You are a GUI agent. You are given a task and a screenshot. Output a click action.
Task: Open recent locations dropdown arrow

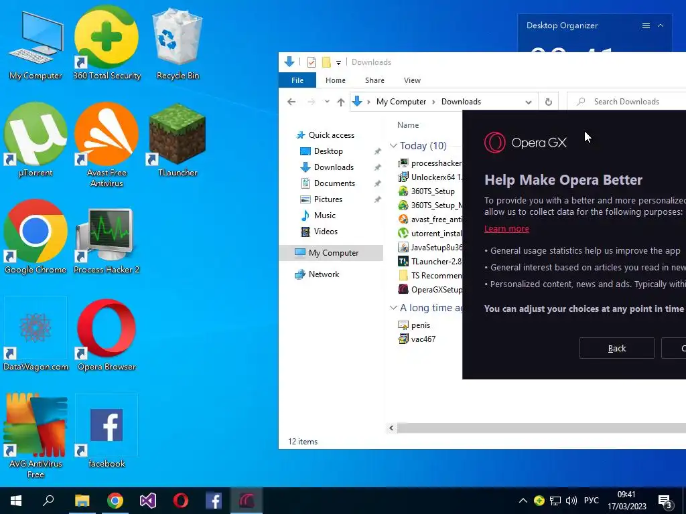pyautogui.click(x=327, y=102)
